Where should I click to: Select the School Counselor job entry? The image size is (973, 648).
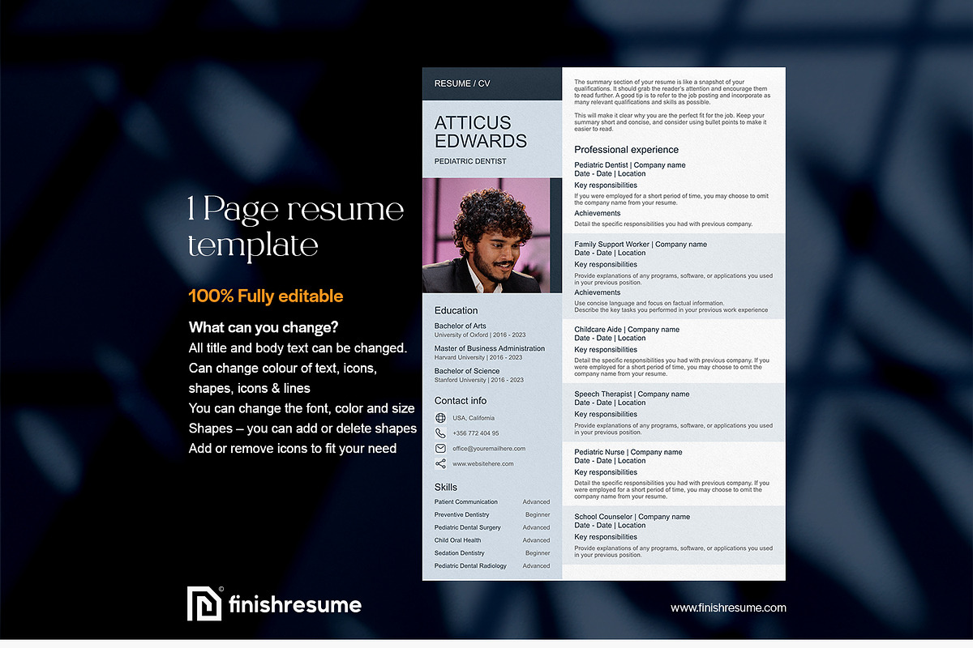coord(632,517)
